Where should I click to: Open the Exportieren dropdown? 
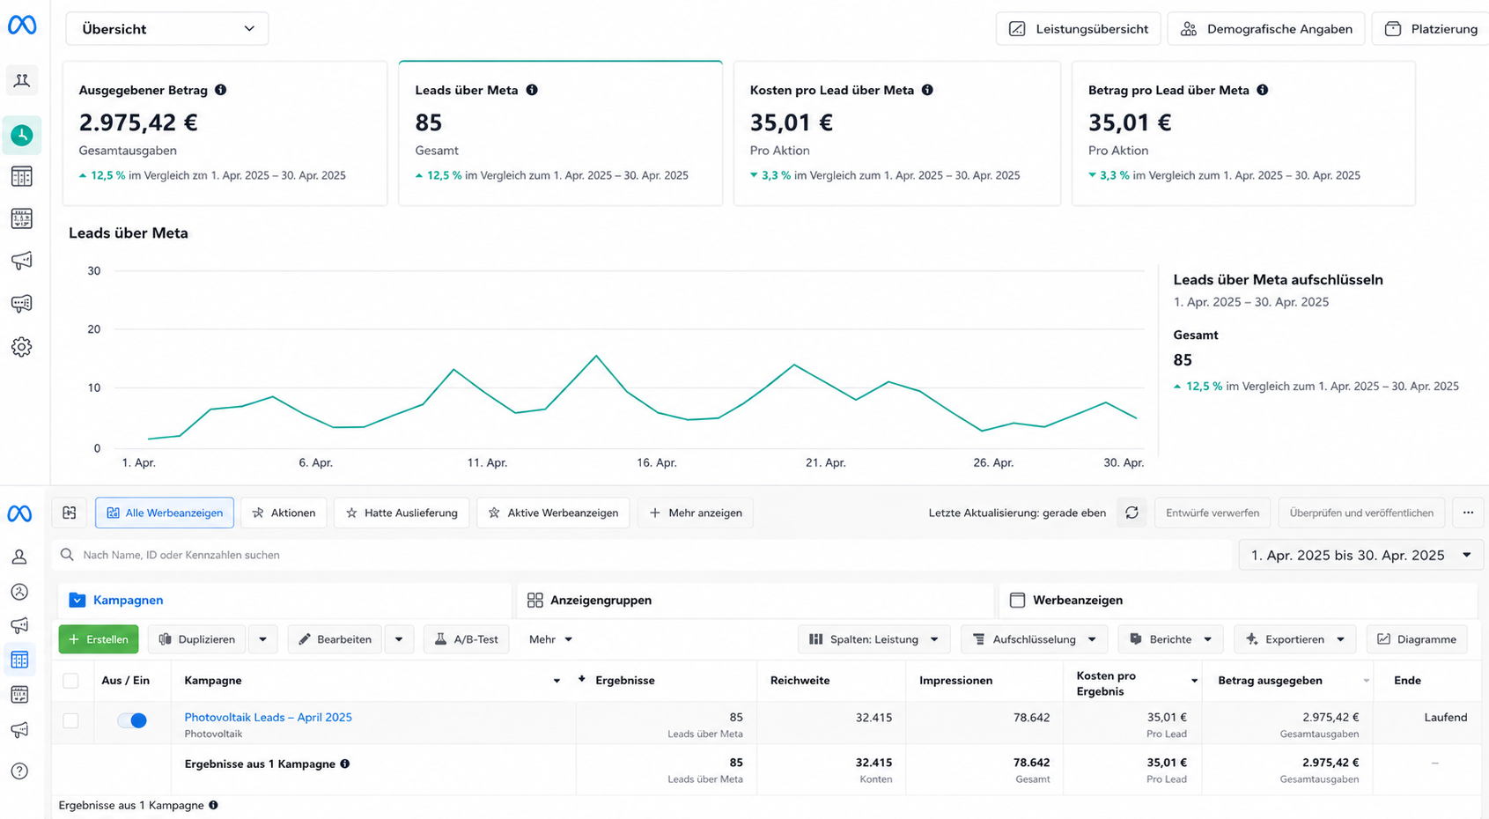(x=1295, y=639)
